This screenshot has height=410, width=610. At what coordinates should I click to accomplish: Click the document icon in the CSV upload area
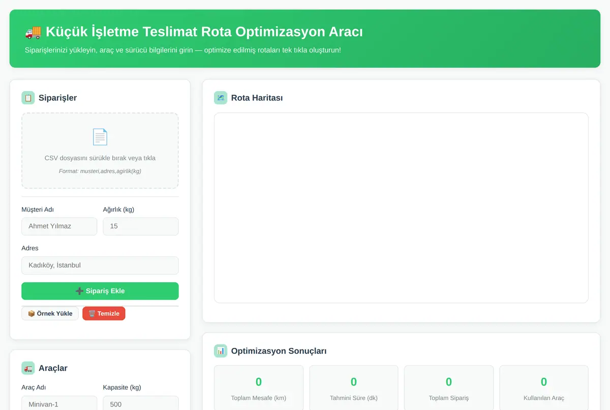pyautogui.click(x=100, y=137)
